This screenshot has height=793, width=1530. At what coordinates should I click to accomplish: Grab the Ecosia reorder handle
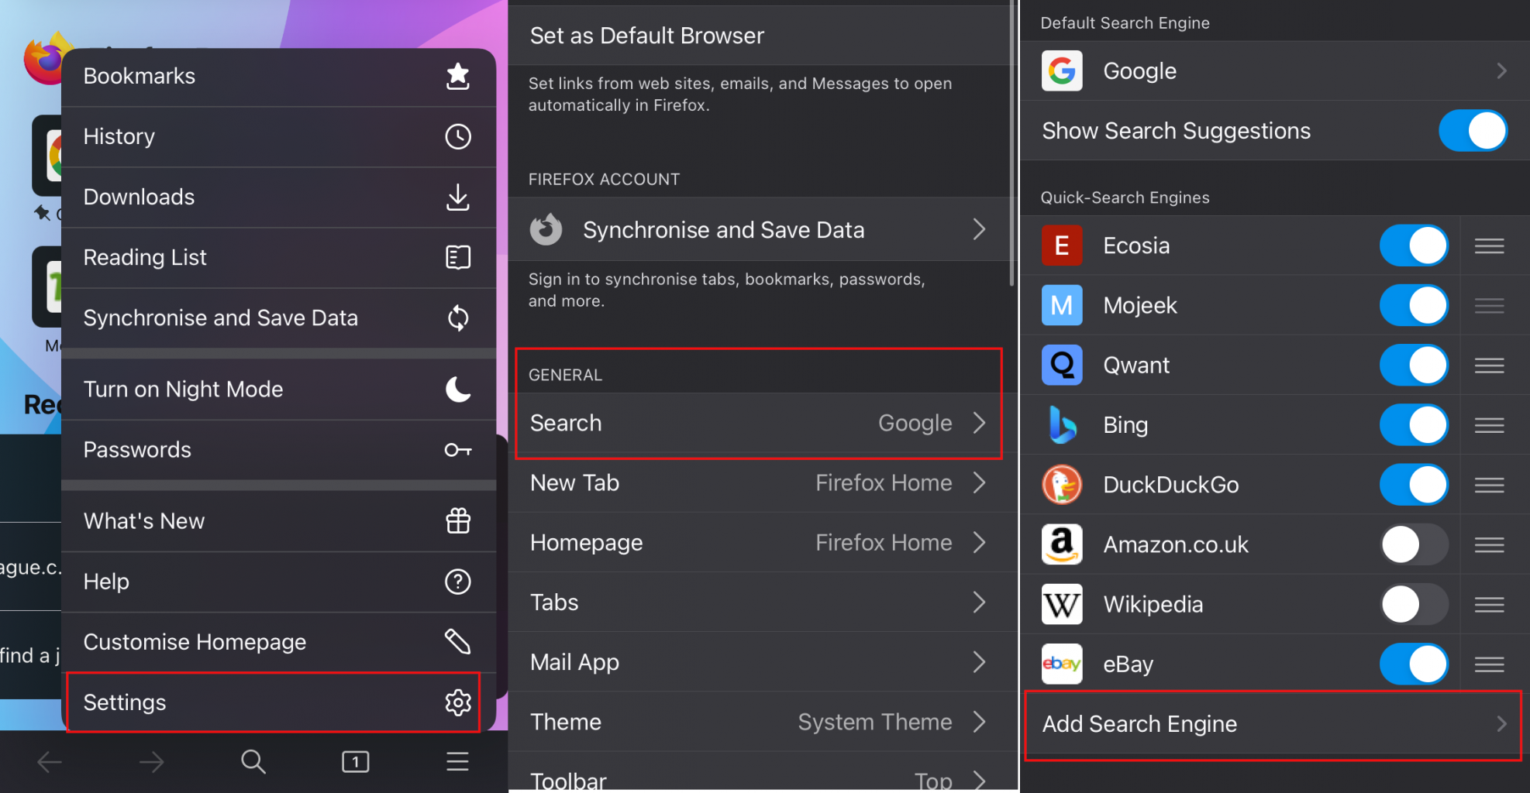1489,245
